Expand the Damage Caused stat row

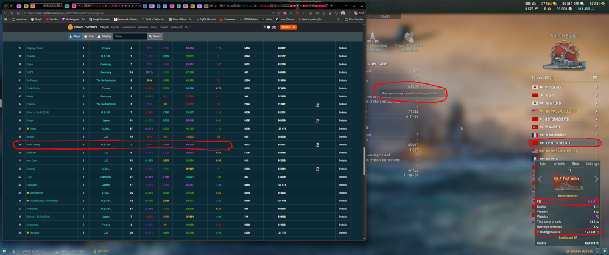pos(568,232)
